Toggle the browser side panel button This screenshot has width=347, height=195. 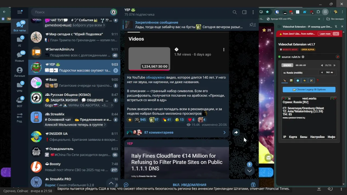(325, 12)
